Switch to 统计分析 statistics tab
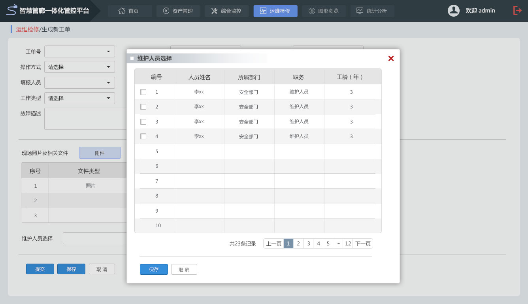528x304 pixels. (372, 11)
